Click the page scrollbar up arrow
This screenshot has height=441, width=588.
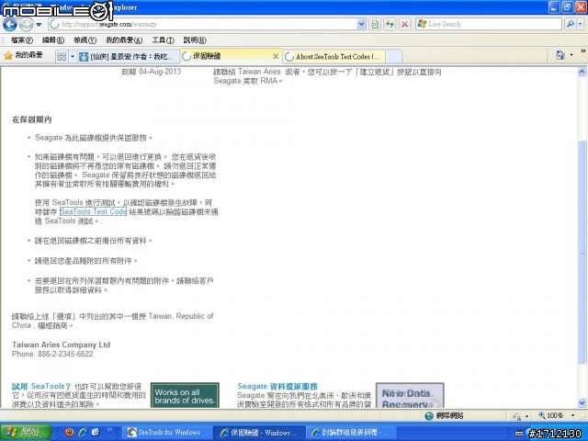582,72
